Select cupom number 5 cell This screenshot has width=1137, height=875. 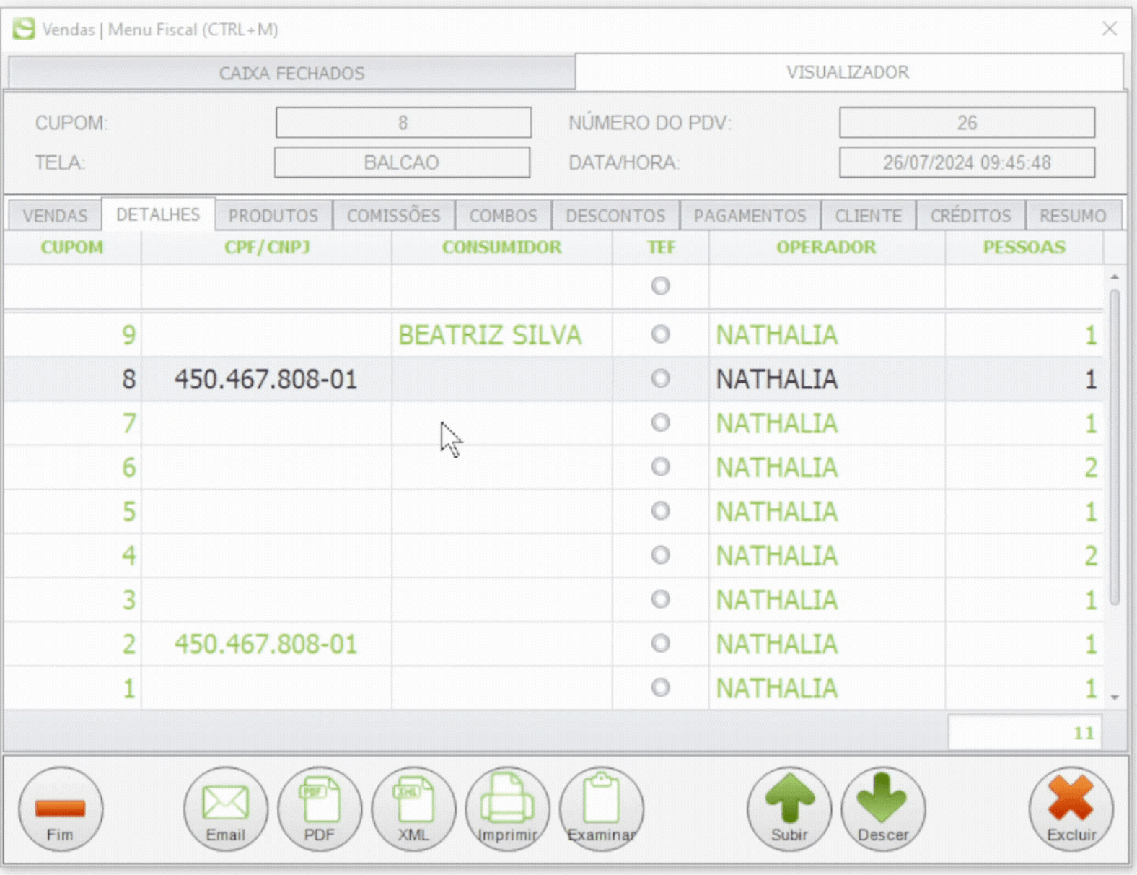point(73,512)
